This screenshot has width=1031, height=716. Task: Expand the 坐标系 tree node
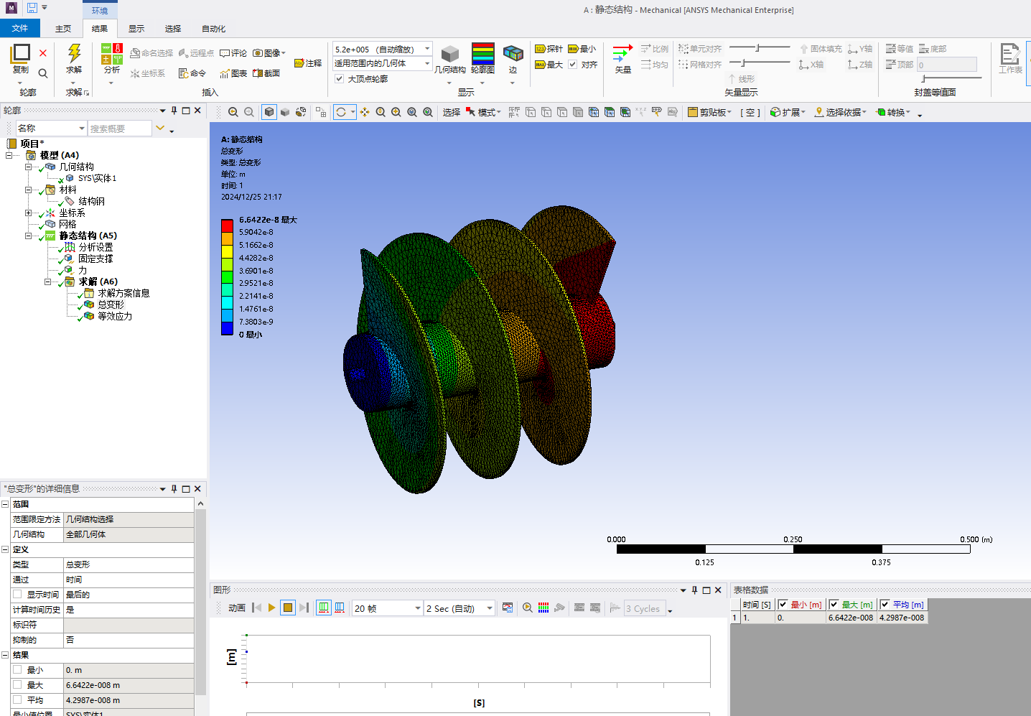29,213
